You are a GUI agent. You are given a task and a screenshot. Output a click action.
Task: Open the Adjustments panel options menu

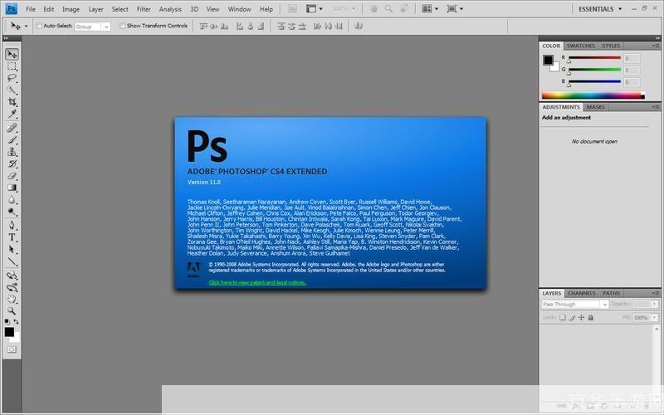point(656,107)
